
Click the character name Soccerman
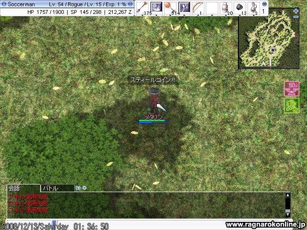[21, 4]
